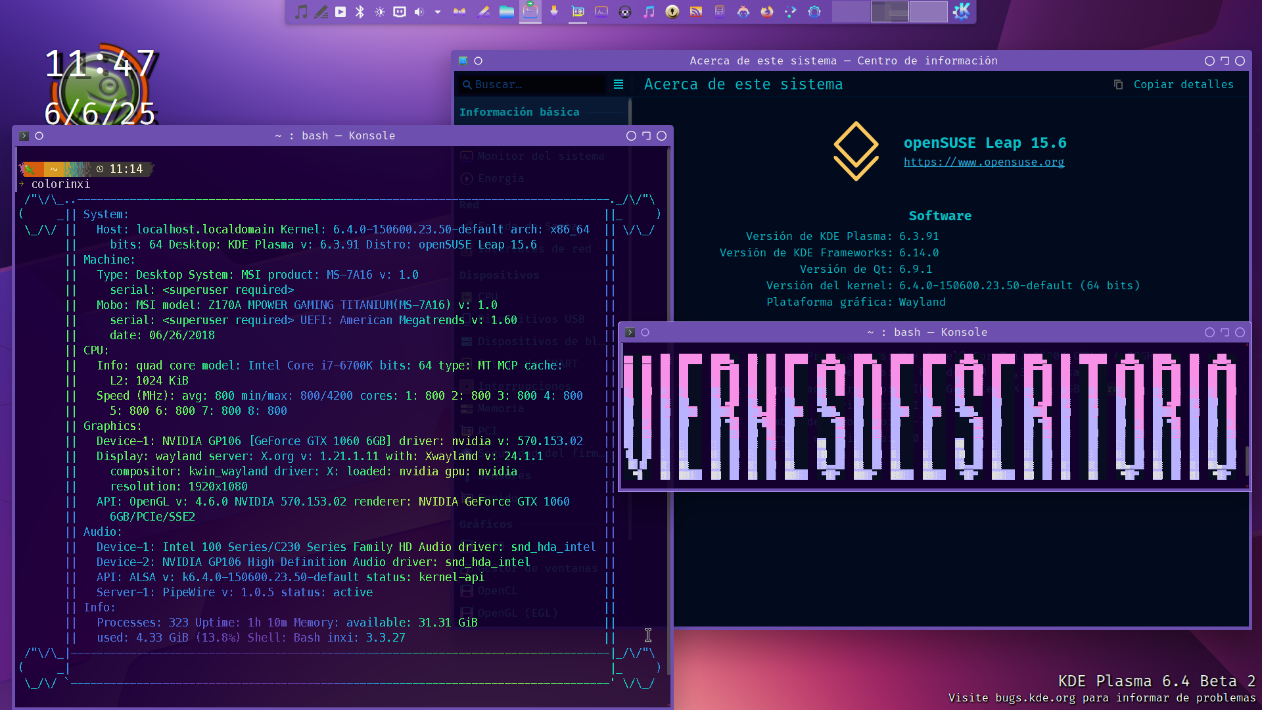Open the KDE application launcher menu
This screenshot has width=1262, height=710.
pyautogui.click(x=962, y=12)
